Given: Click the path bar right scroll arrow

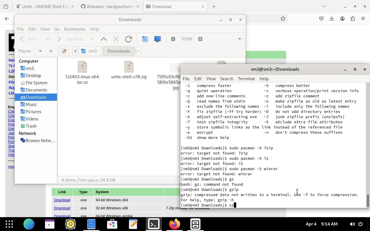Looking at the screenshot, I should pyautogui.click(x=138, y=51).
